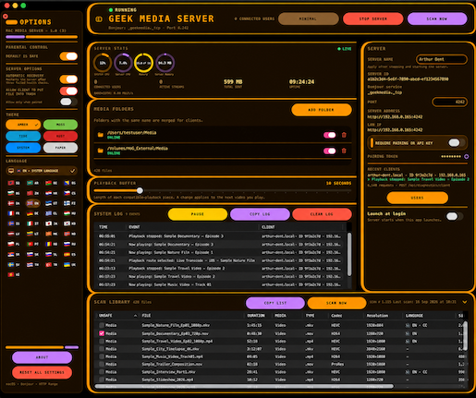Reveal the pairing token with circle icon

point(467,156)
